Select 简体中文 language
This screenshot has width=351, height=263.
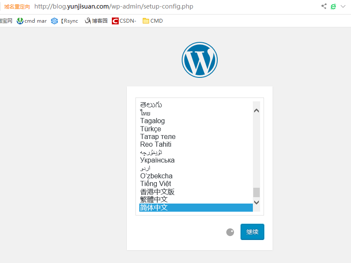point(196,207)
